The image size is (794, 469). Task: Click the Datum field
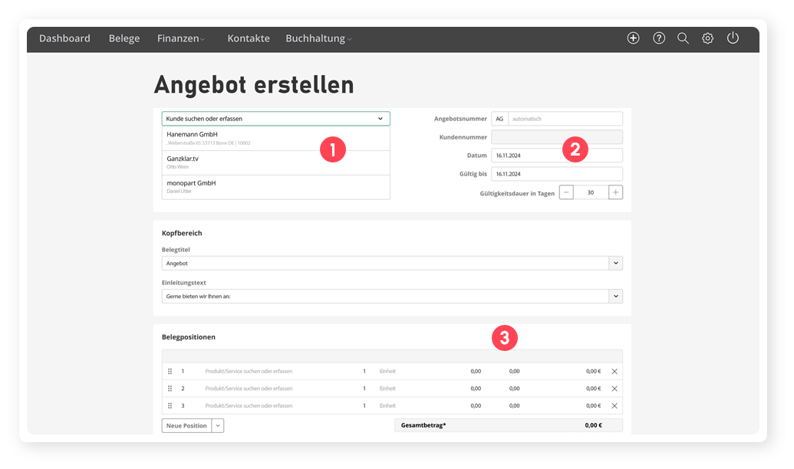(557, 156)
